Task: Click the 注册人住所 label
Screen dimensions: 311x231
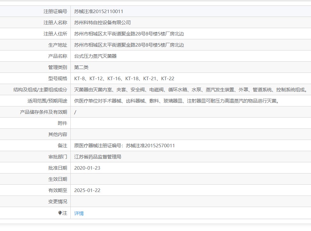Action: [x=55, y=34]
